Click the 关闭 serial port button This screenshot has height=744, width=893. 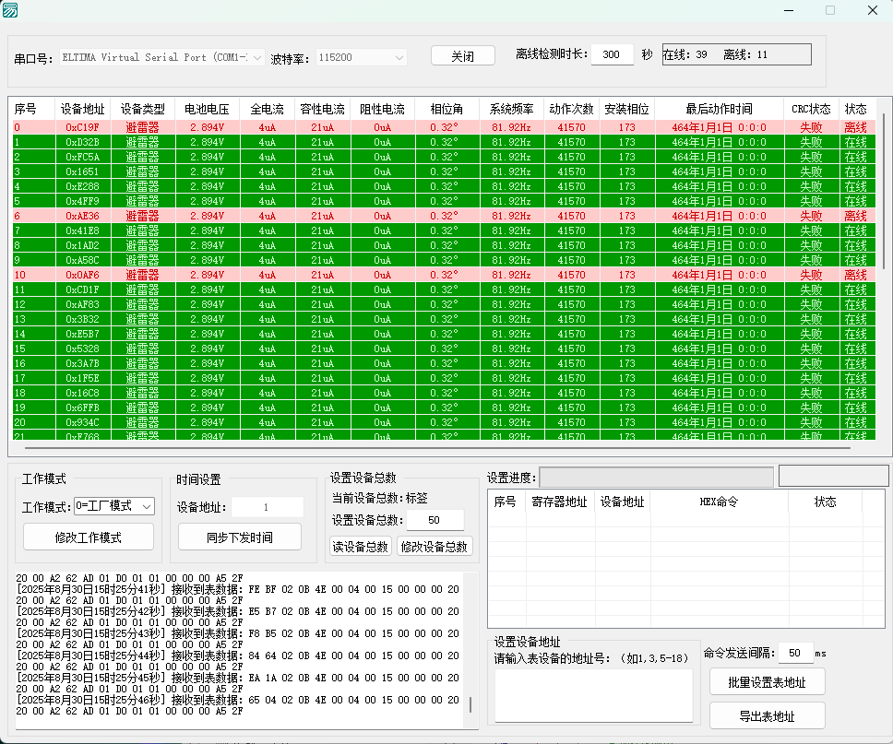[x=462, y=56]
